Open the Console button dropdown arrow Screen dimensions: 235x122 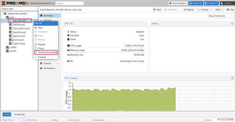211,10
